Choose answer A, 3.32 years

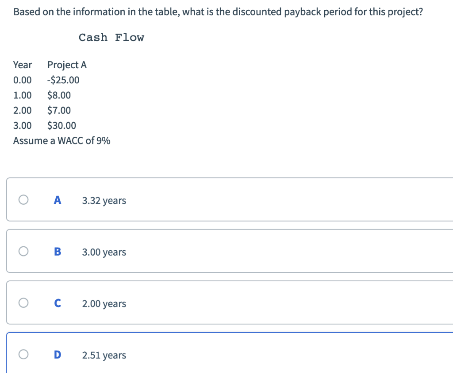(x=104, y=200)
